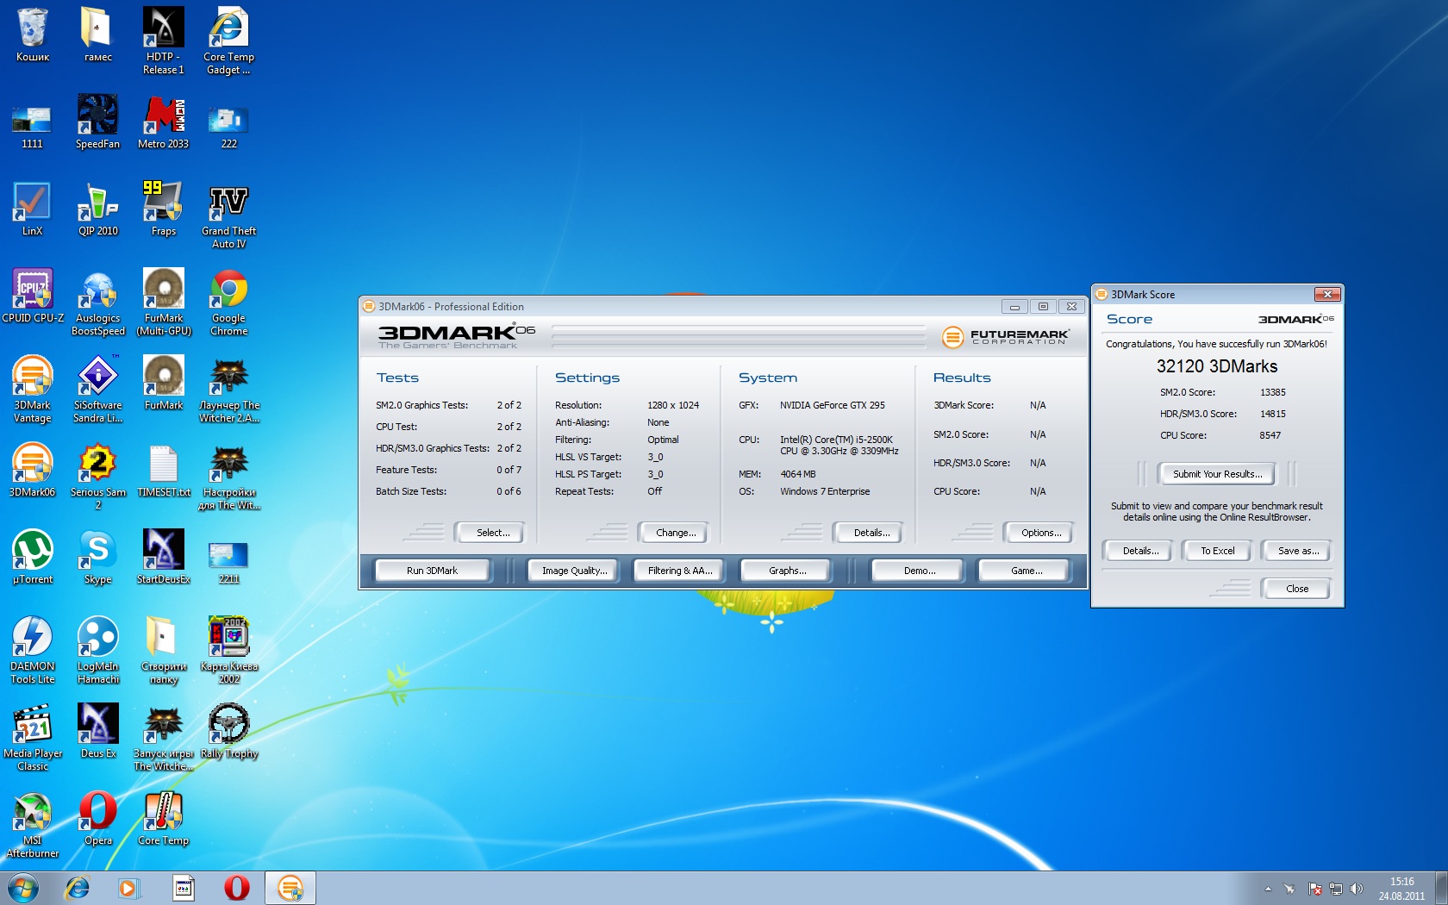Select the Лаунчер The Witcher 2 icon

click(228, 389)
